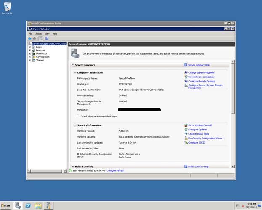Viewport: 262px width, 210px height.
Task: Expand the Features tree node
Action: tap(30, 51)
